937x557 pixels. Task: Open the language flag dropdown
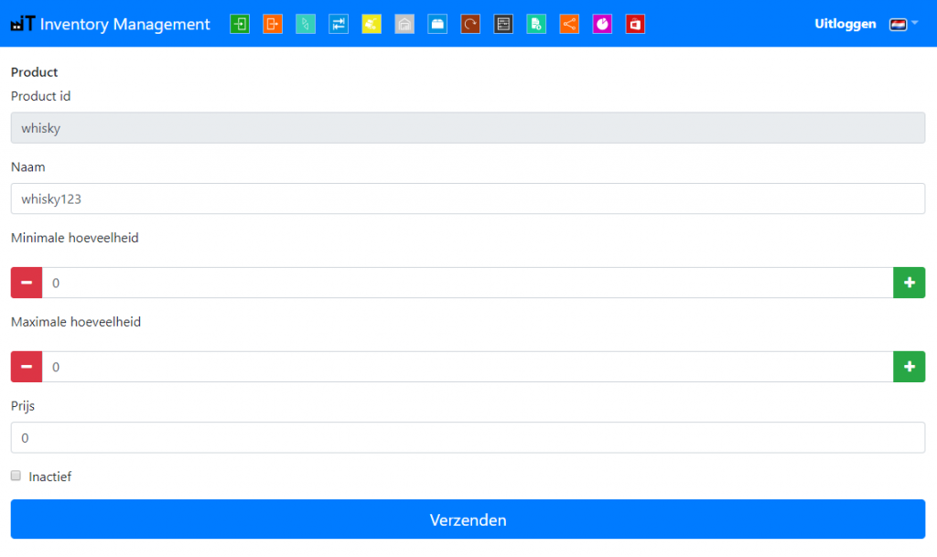pyautogui.click(x=903, y=24)
